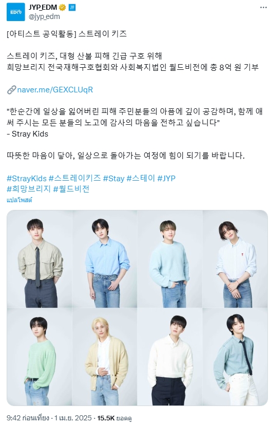Click the JYP affiliate badge icon

click(72, 7)
